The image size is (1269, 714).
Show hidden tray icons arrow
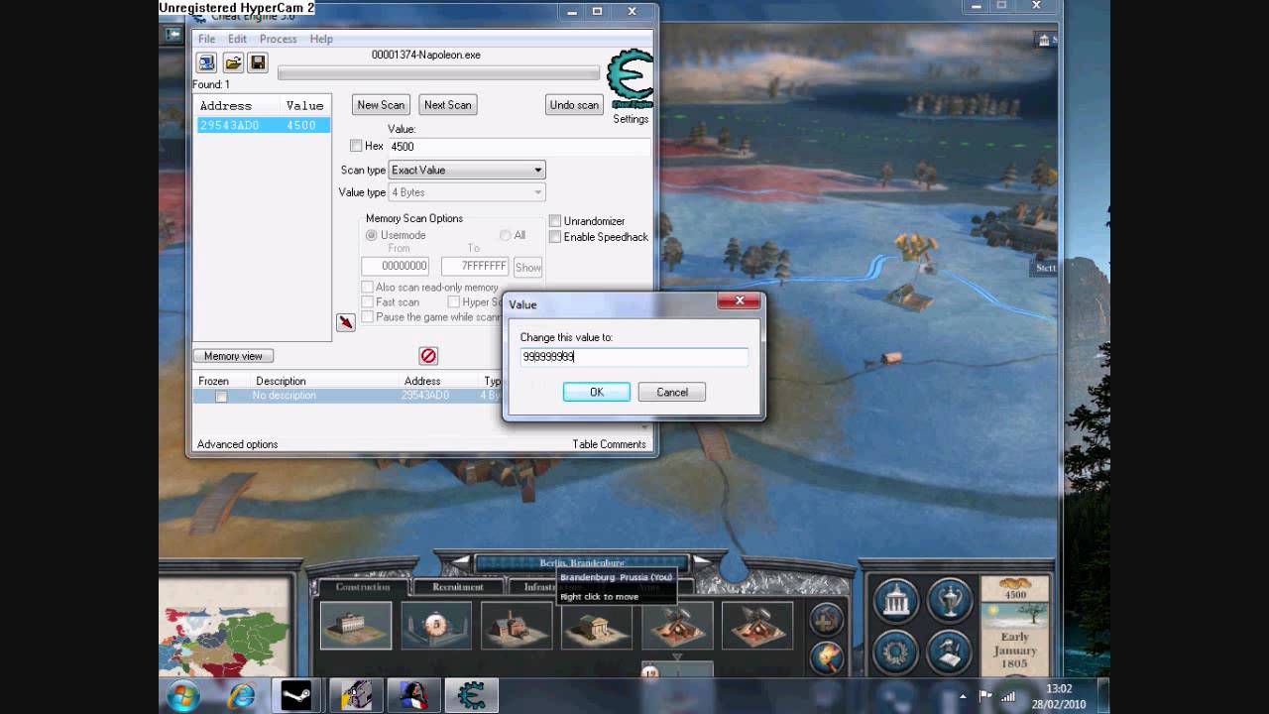(x=961, y=695)
